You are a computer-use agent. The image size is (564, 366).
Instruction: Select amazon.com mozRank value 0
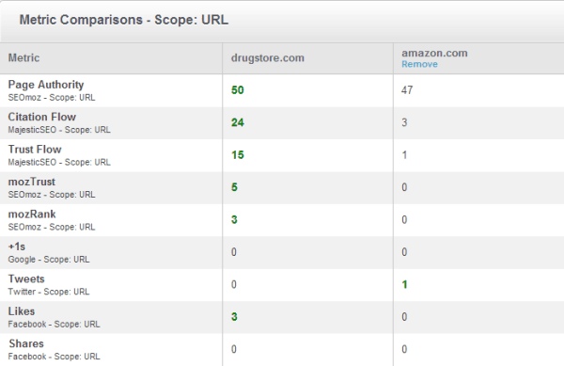pos(404,219)
